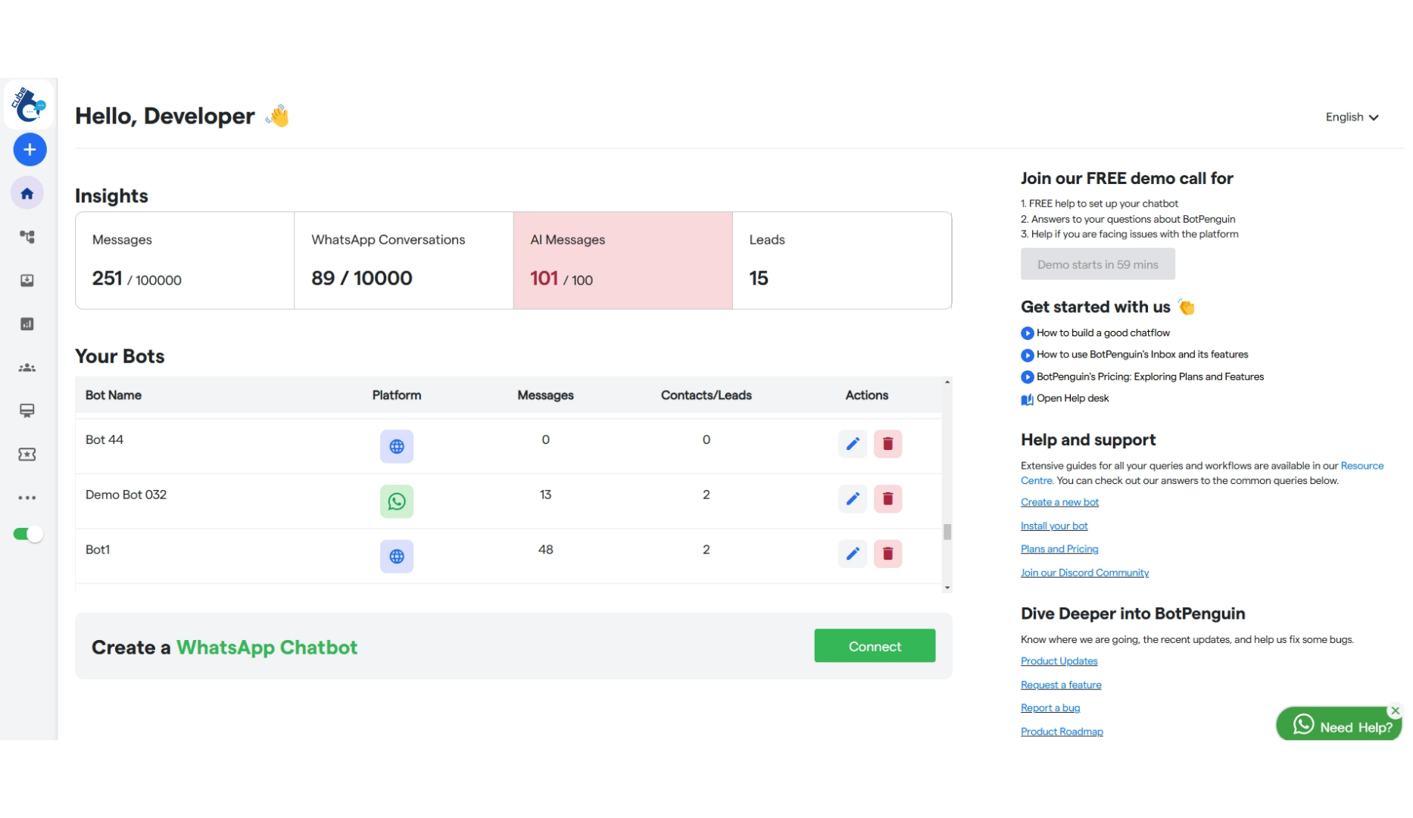Select the Leads insight card
This screenshot has width=1413, height=818.
[x=842, y=261]
